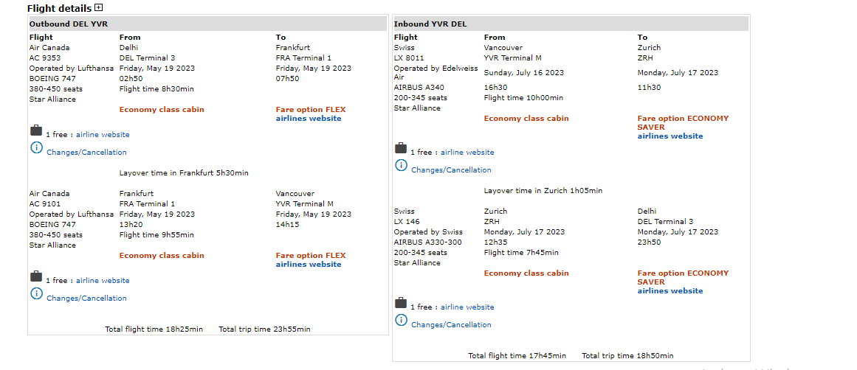View Changes/Cancellation for Vancouver–Zurich flight
This screenshot has width=857, height=370.
click(451, 170)
